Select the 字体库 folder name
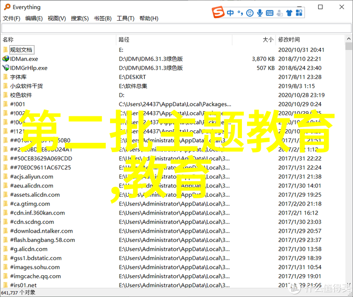The image size is (353, 297). pos(18,77)
